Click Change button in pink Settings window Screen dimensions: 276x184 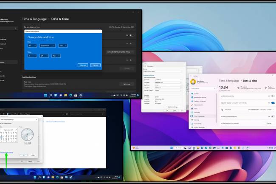pos(269,123)
